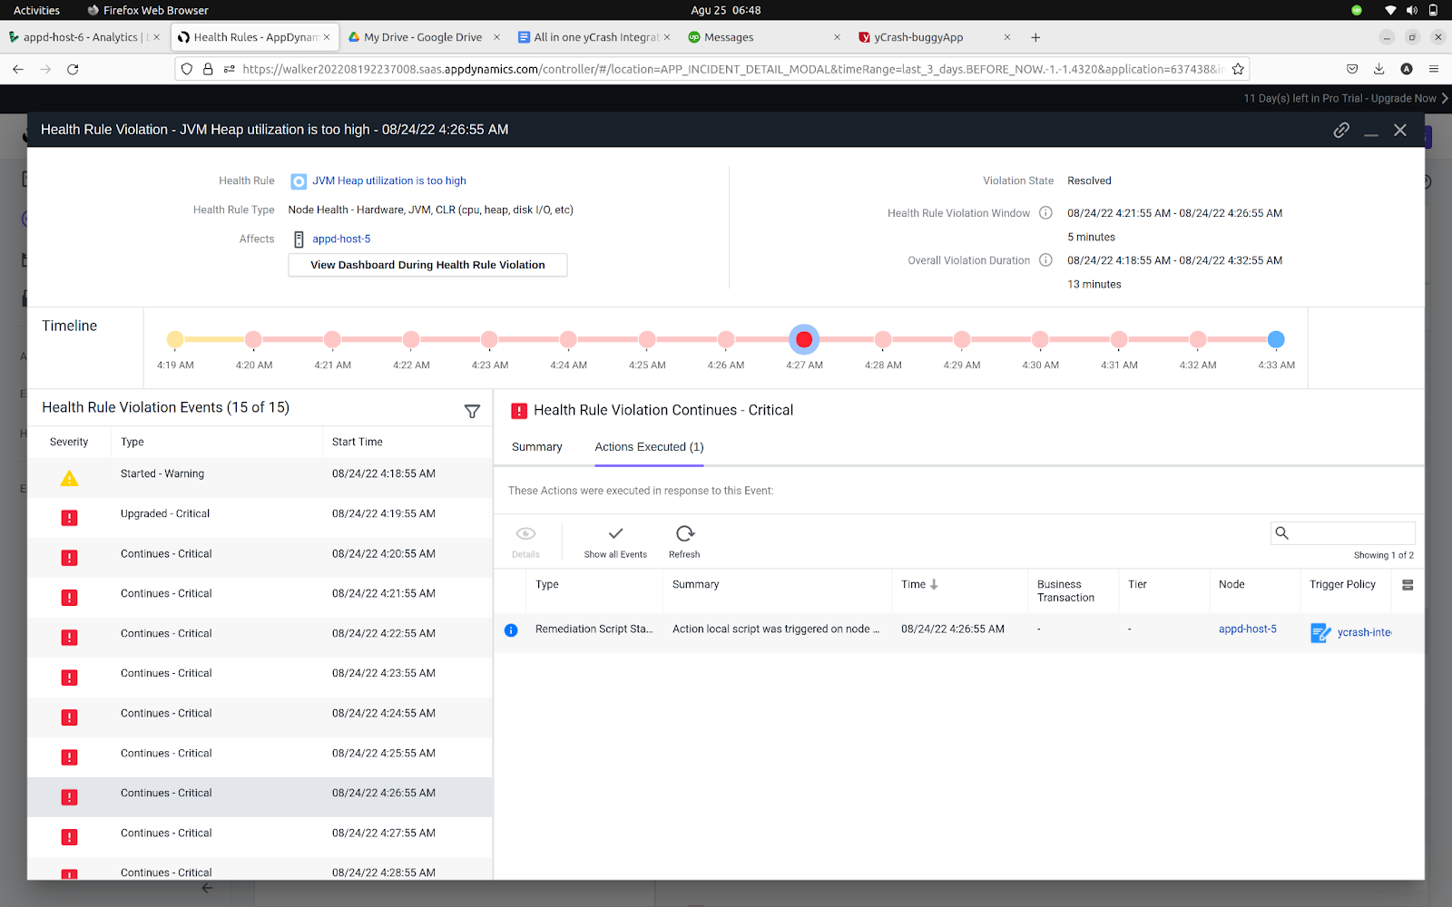Select the 4:30 AM timeline marker
This screenshot has width=1452, height=907.
(1040, 339)
